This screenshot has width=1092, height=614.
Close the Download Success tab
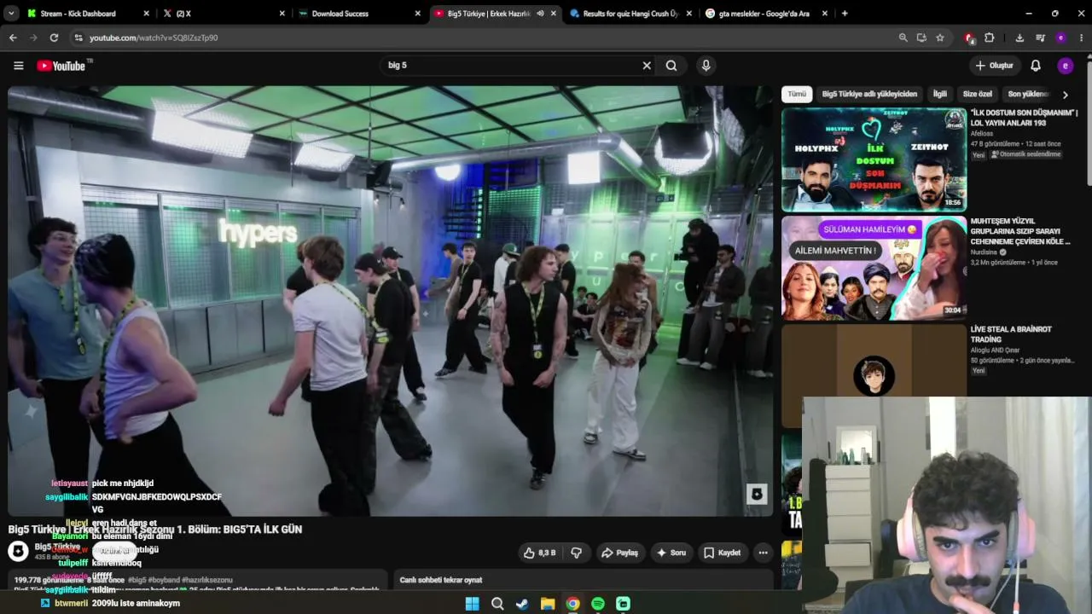click(x=418, y=14)
